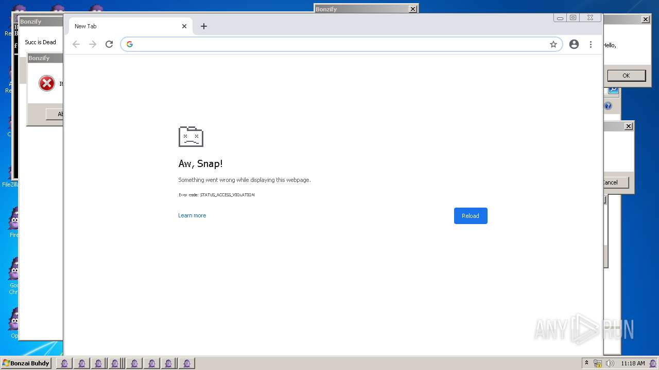Viewport: 659px width, 370px height.
Task: Go back using the Chrome back arrow
Action: (x=76, y=44)
